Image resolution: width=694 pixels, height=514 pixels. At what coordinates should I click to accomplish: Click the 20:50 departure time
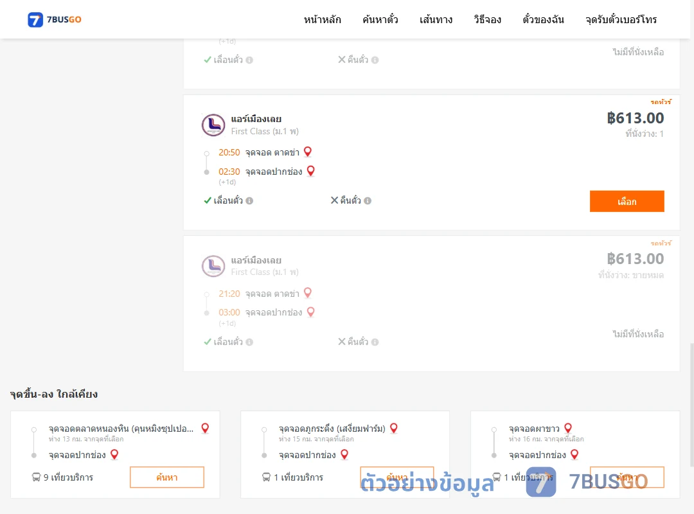click(x=229, y=152)
